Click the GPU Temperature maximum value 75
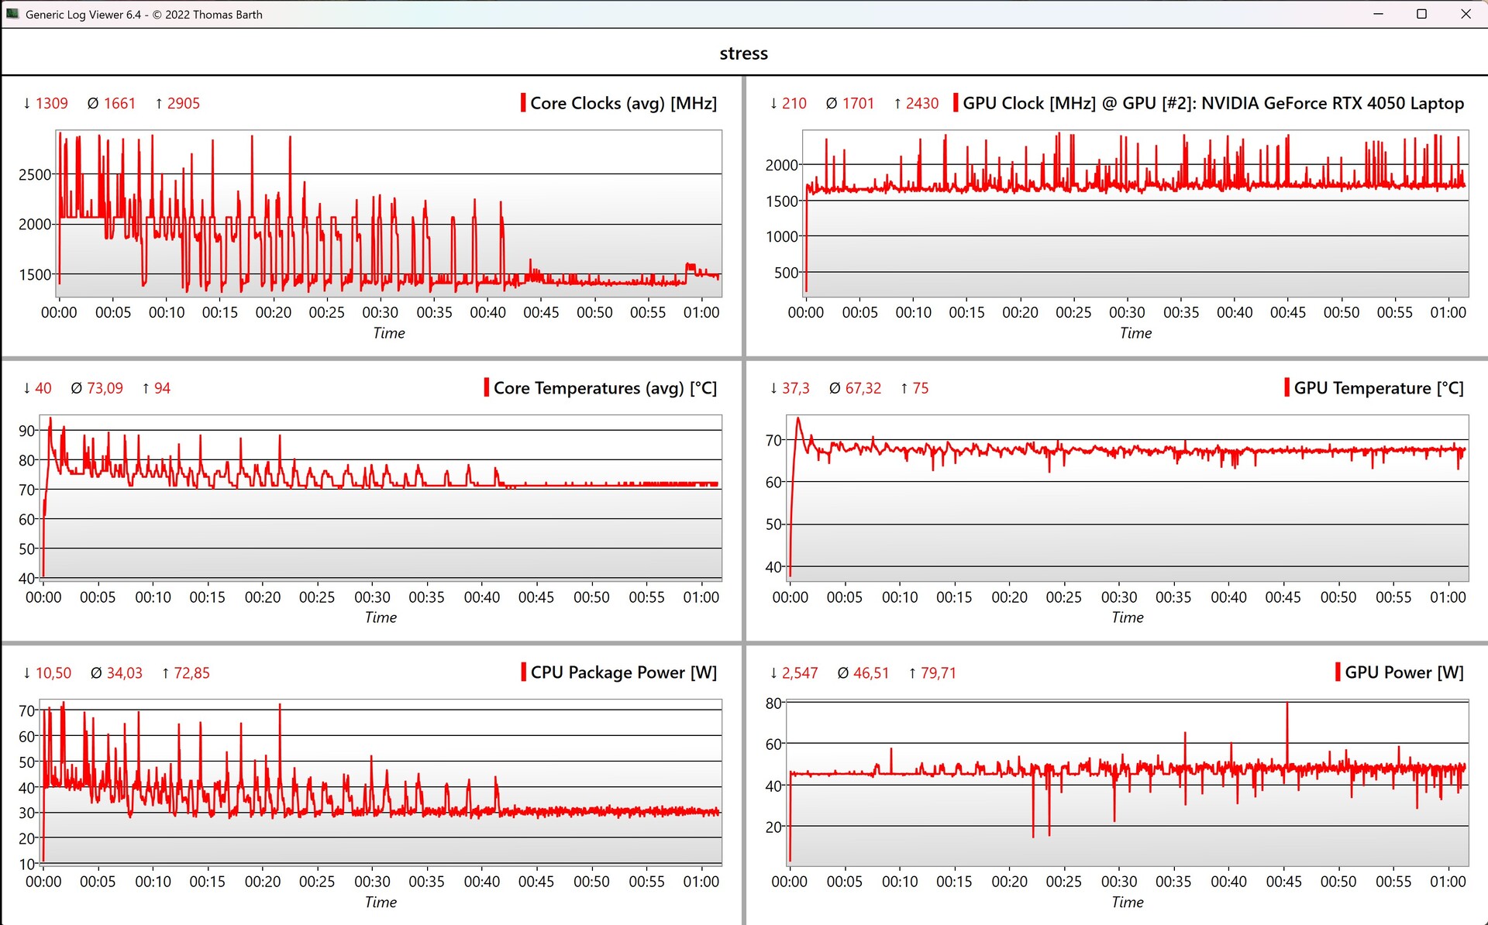Image resolution: width=1488 pixels, height=925 pixels. tap(919, 388)
